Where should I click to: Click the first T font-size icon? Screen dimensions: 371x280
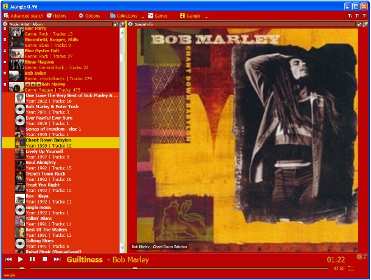click(350, 16)
